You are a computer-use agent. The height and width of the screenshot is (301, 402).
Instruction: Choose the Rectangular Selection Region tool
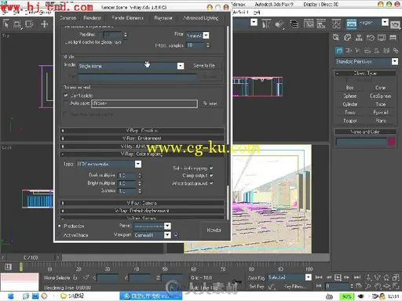[x=17, y=24]
